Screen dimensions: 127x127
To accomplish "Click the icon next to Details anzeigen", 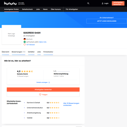I will tap(49, 83).
